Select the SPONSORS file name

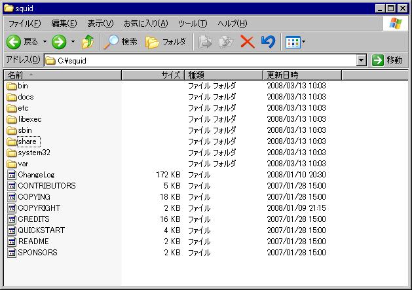coord(37,253)
